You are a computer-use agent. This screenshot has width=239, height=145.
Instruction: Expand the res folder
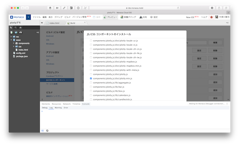(11, 37)
